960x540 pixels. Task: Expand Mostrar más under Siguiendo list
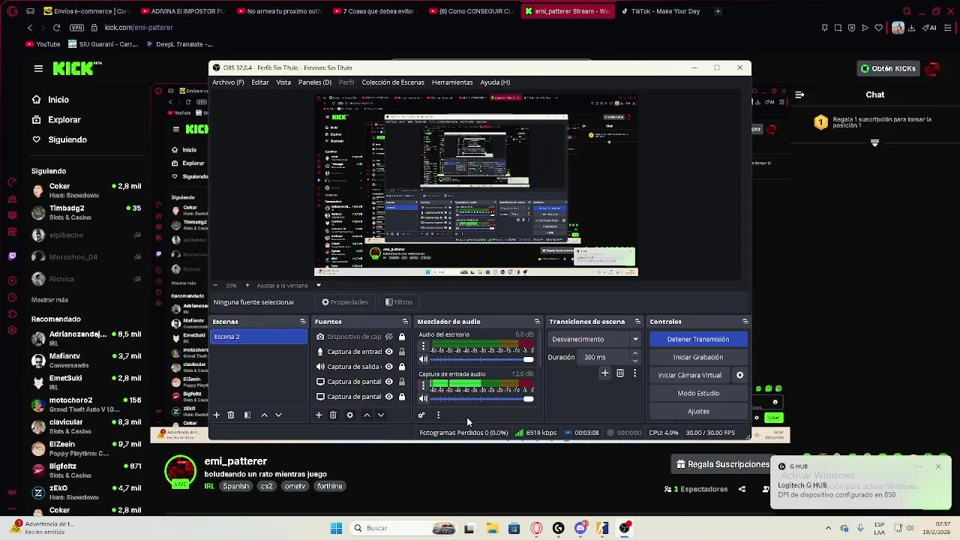[49, 299]
